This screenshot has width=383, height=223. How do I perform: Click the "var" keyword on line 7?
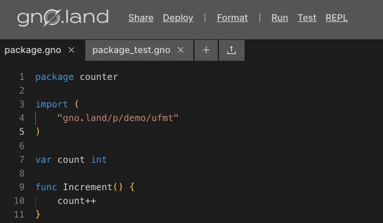44,160
